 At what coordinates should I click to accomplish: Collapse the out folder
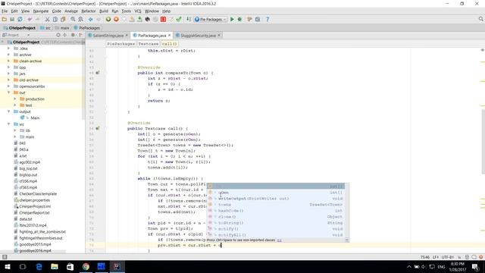[8, 93]
